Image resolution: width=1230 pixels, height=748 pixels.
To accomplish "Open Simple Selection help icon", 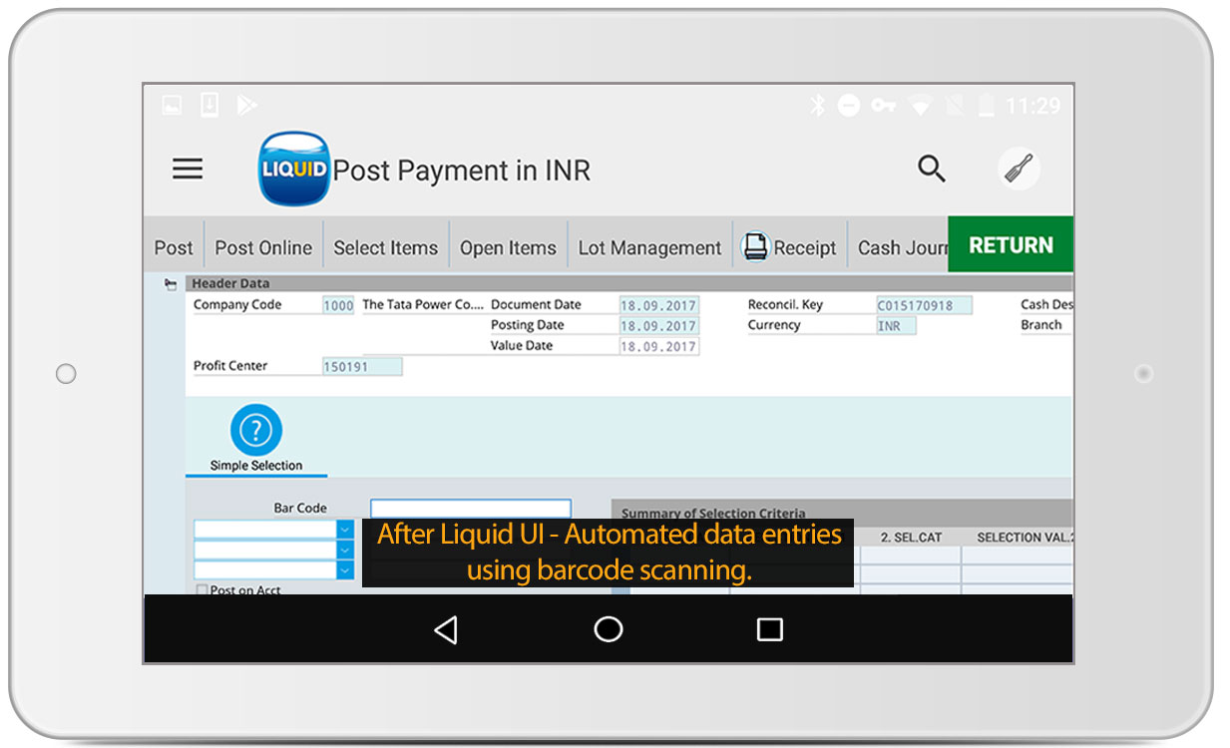I will (256, 431).
